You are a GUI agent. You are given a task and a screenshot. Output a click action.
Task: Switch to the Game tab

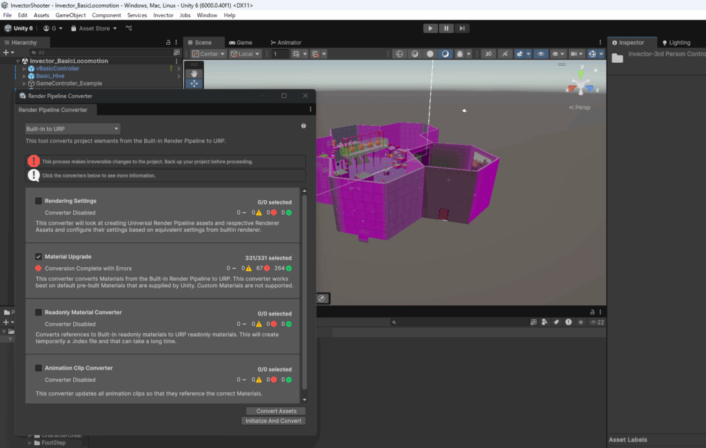click(x=241, y=42)
